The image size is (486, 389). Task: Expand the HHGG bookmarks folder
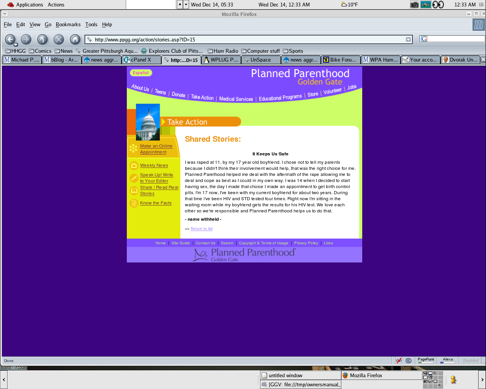[x=16, y=51]
